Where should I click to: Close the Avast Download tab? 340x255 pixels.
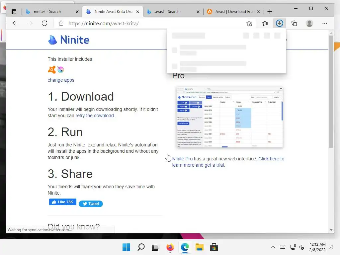pos(258,12)
